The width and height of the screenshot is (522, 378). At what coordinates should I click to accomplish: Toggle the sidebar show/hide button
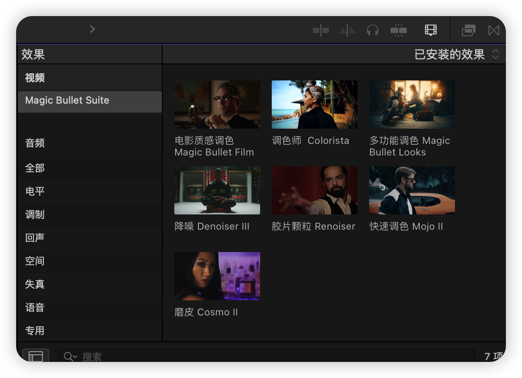tap(36, 356)
